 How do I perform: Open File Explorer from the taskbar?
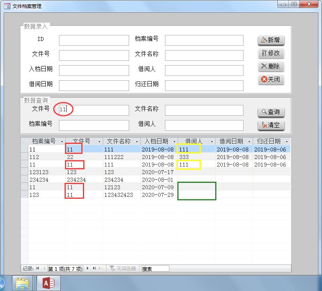click(x=22, y=283)
